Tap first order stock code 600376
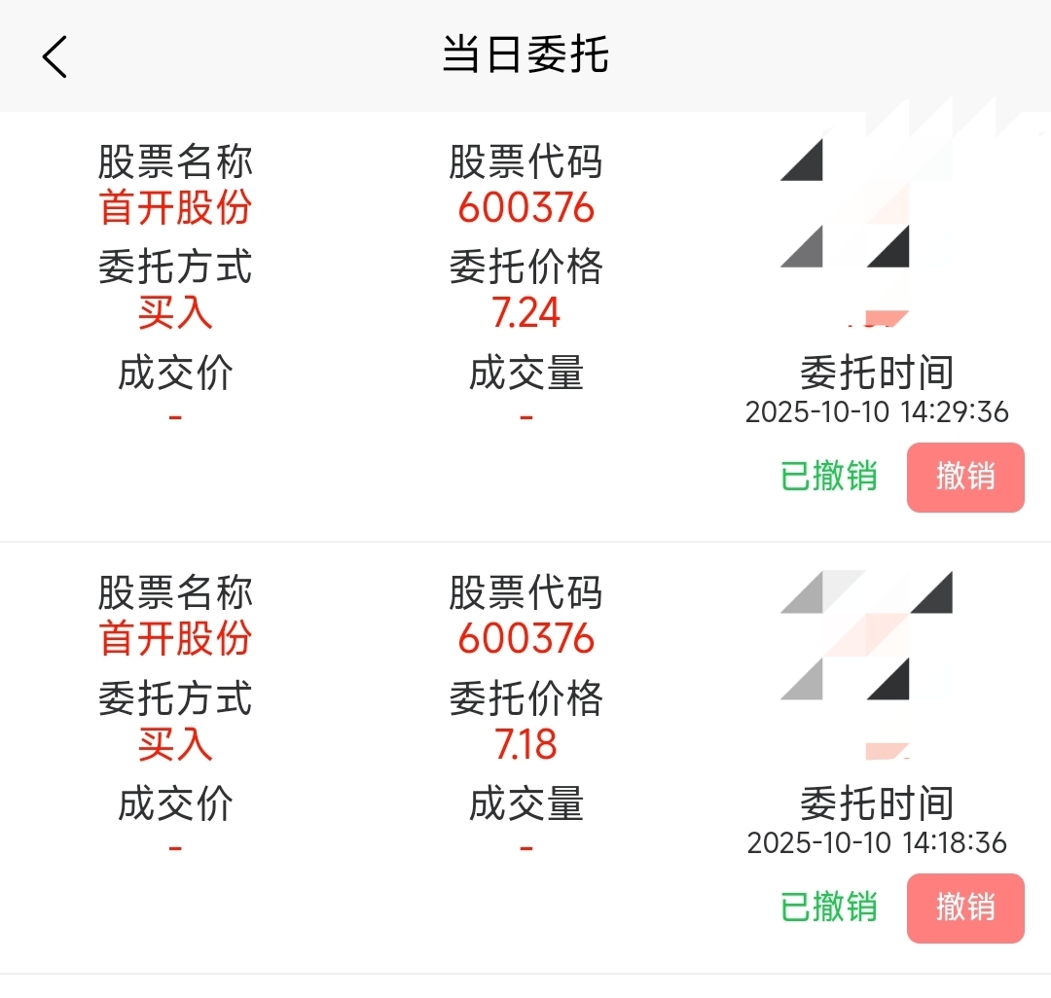Viewport: 1051px width, 998px height. [x=526, y=207]
